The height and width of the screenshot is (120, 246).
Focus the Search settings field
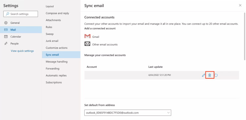point(21,14)
